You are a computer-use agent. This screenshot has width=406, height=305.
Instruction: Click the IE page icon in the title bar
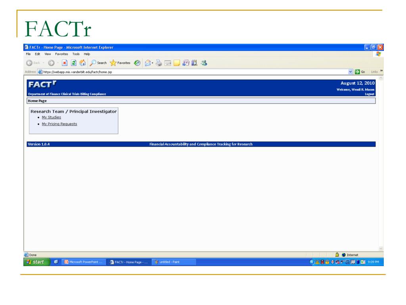tap(26, 47)
